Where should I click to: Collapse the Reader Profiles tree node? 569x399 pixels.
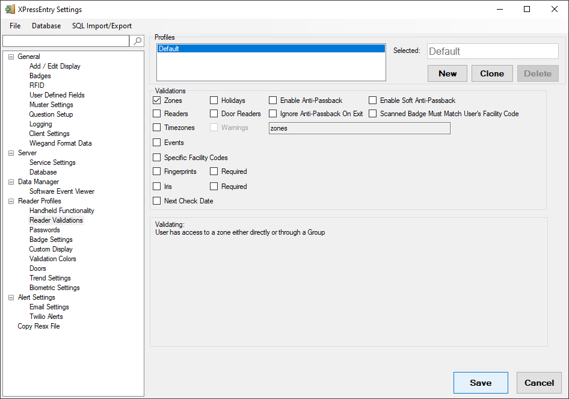[11, 201]
